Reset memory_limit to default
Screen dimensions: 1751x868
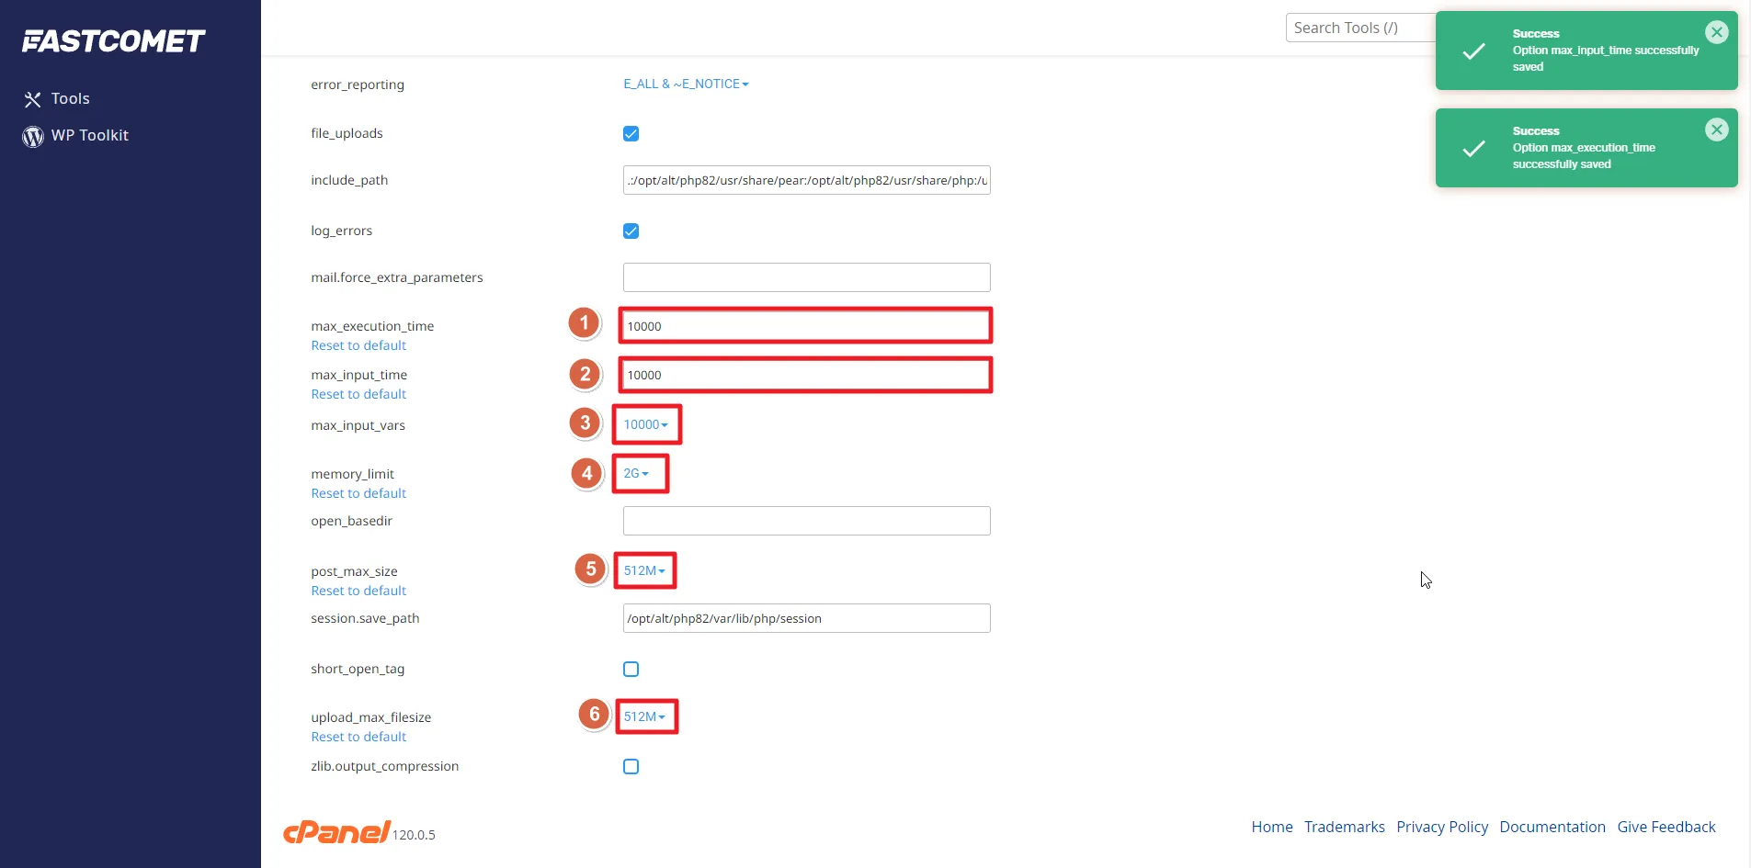[358, 493]
